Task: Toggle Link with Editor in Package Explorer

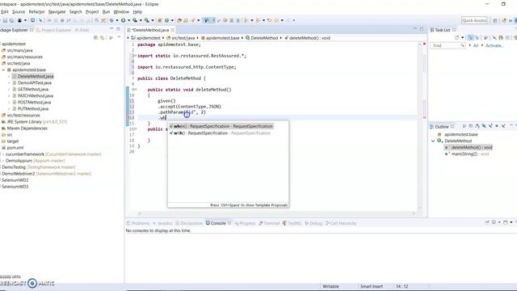Action: (x=103, y=38)
